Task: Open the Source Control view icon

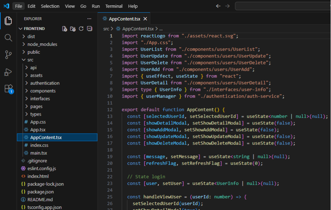Action: (x=8, y=54)
